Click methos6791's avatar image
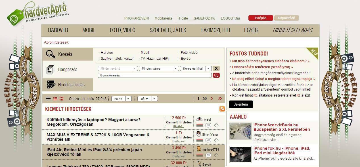Viewport: 360px width, 167px height. point(199,149)
